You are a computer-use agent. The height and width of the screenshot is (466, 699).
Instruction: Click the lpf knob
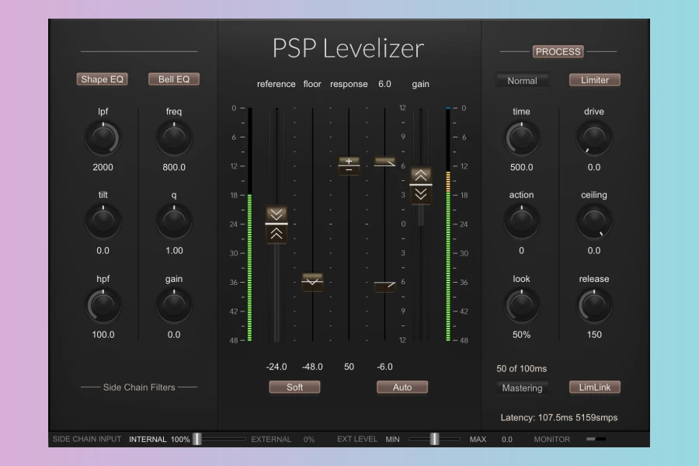103,137
